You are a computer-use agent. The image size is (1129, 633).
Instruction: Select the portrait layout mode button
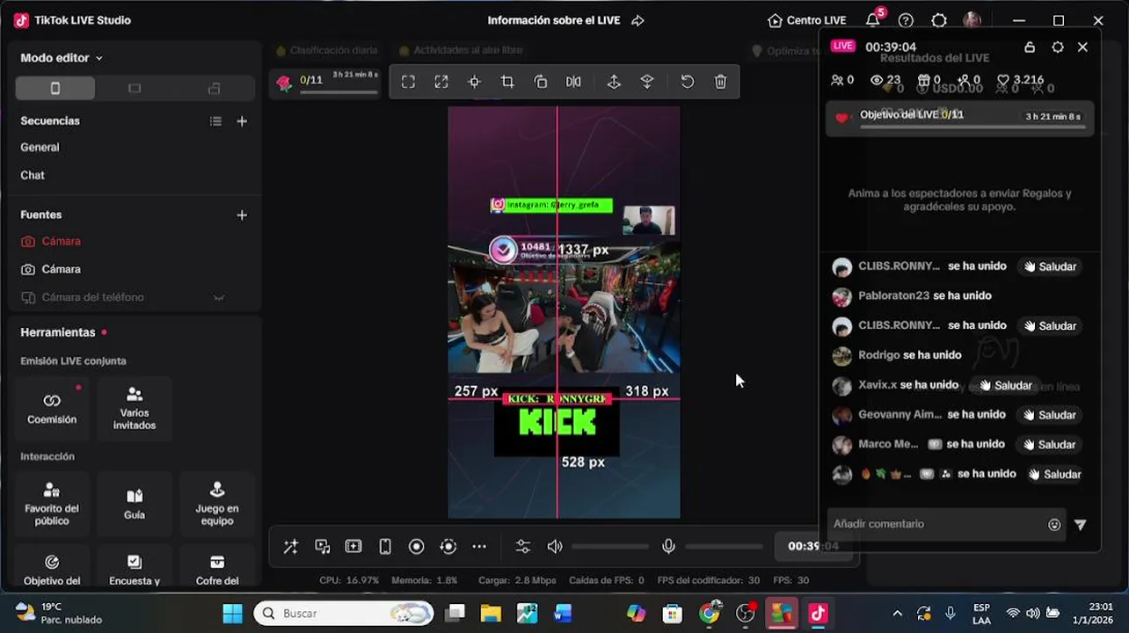[x=55, y=88]
